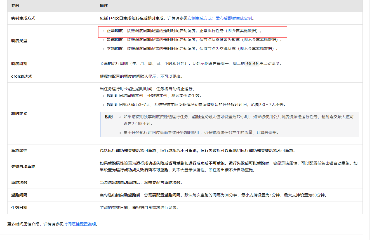The width and height of the screenshot is (372, 240).
Task: Click description starting 包括运行成功或失败后皆可重跑
Action: 197,151
